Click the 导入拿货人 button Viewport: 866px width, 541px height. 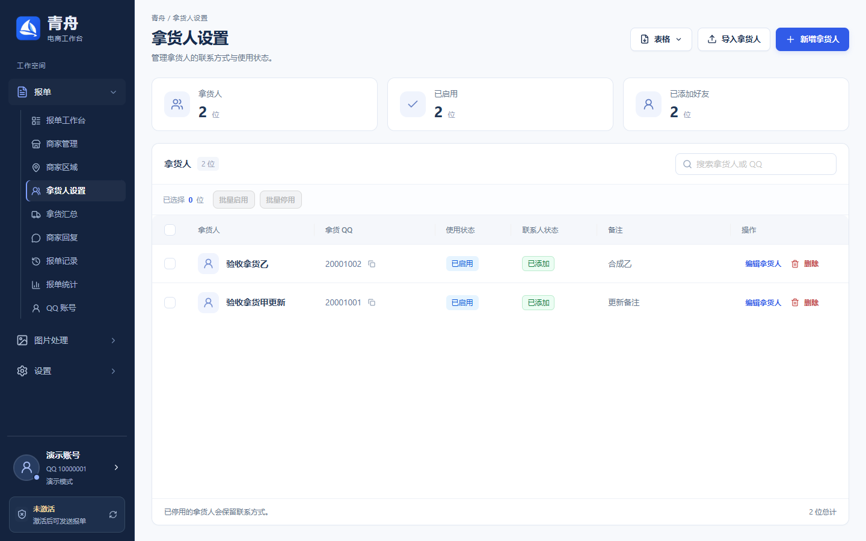click(x=734, y=39)
